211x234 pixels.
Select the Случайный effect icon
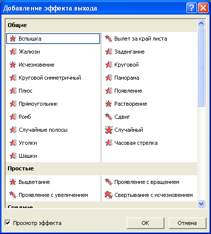(109, 130)
